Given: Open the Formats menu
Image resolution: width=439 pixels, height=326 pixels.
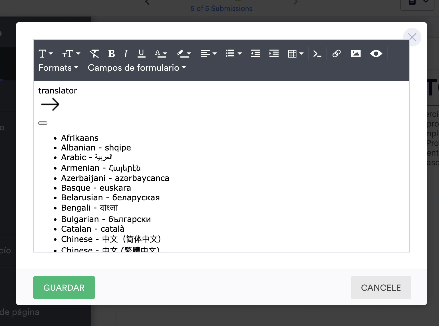Looking at the screenshot, I should (x=58, y=68).
